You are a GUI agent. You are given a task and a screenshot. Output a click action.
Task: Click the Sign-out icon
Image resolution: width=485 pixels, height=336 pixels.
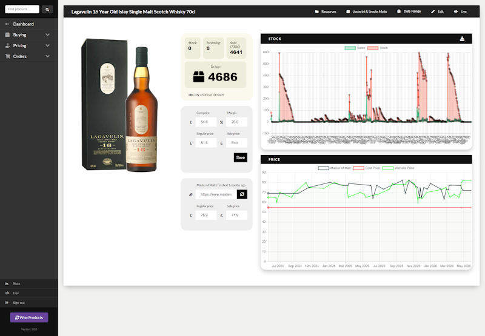click(x=7, y=303)
